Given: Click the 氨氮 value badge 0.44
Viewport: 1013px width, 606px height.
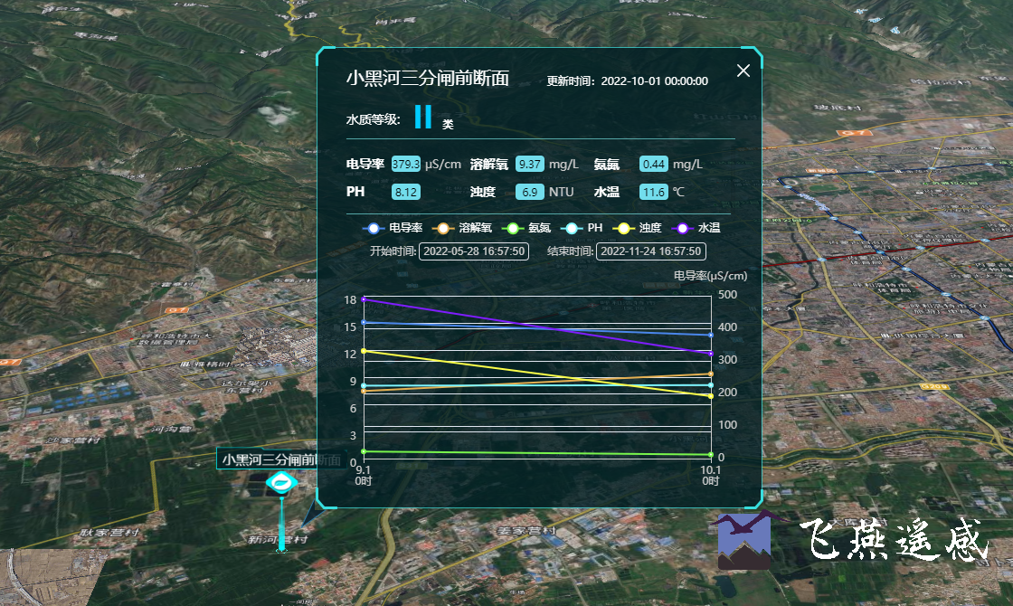Looking at the screenshot, I should coord(653,165).
